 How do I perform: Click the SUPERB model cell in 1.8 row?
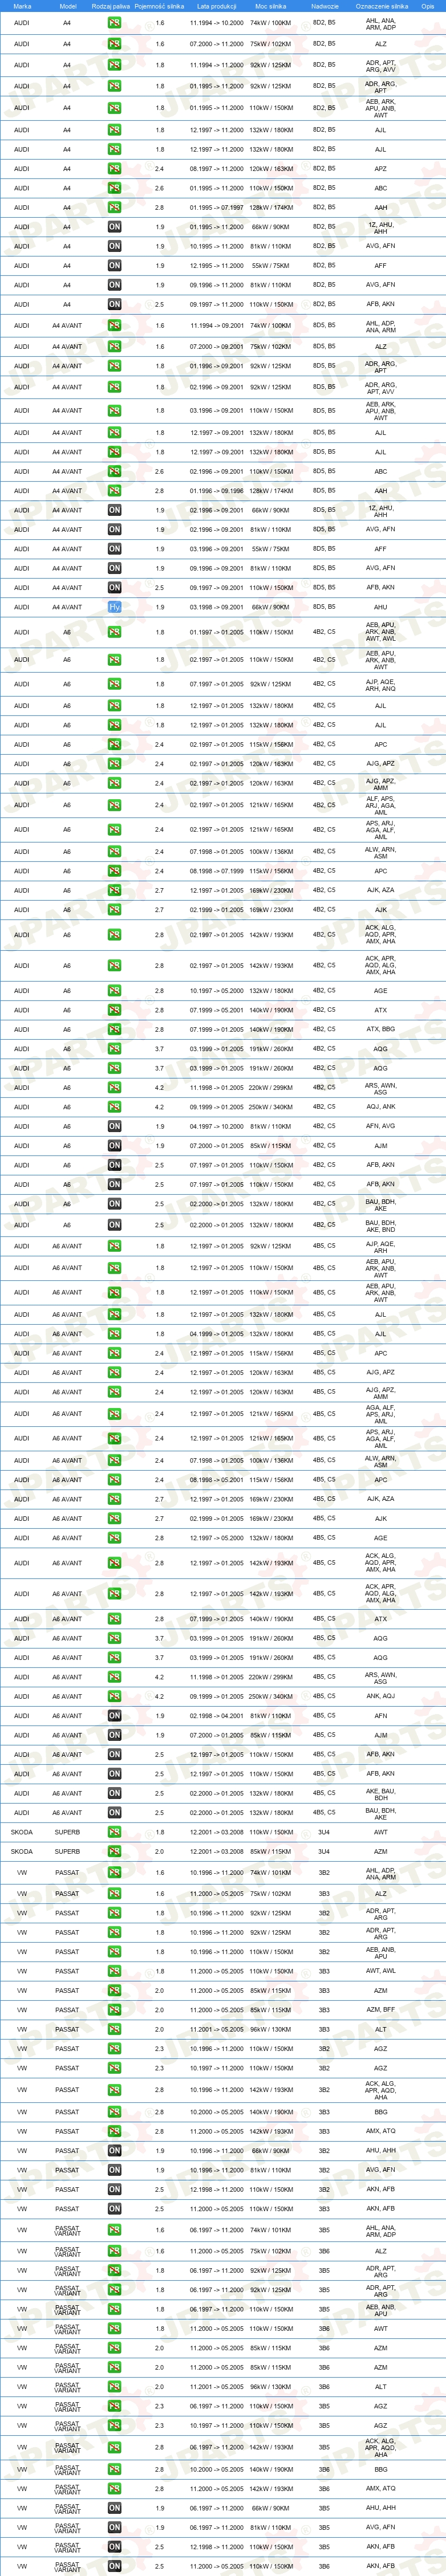point(67,1832)
